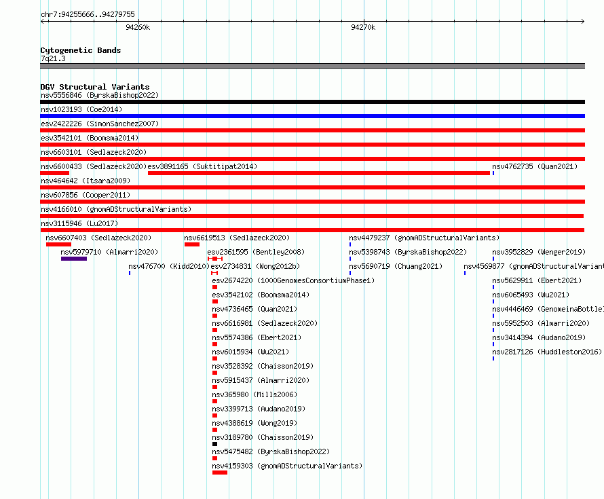Select the red nsv6607403 (Sedlazeck2020) bar

pyautogui.click(x=58, y=244)
